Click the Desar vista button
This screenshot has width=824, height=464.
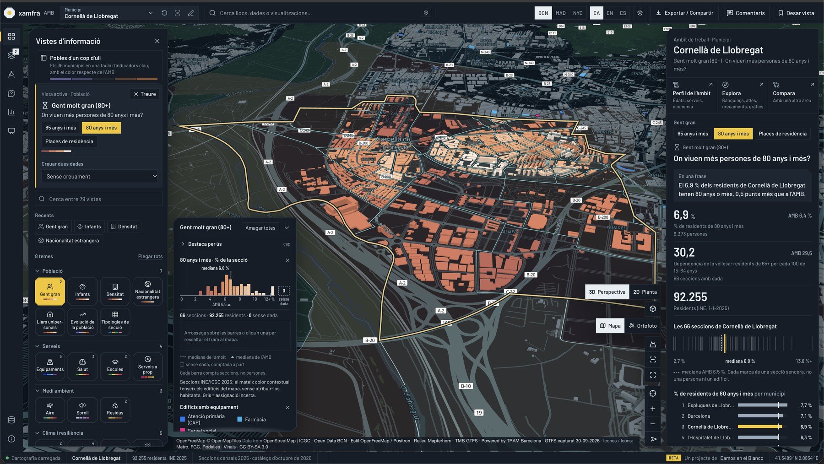[797, 13]
